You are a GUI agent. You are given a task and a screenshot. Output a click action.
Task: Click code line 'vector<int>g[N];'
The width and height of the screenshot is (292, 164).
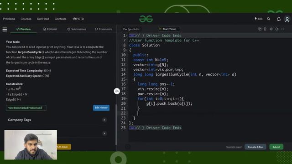pos(151,65)
